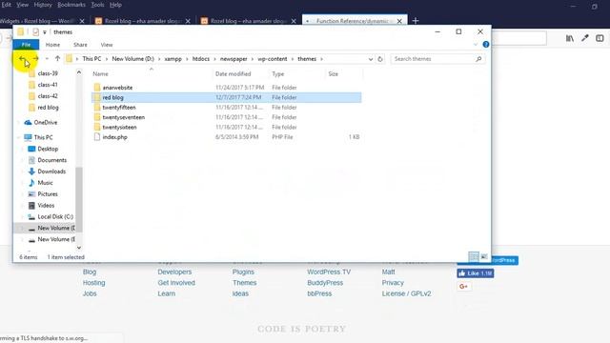Viewport: 610px width, 343px height.
Task: Select the red blog folder row
Action: click(227, 97)
